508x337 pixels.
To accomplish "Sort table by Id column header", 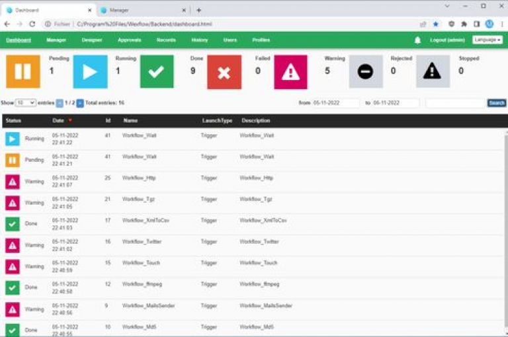I will [x=108, y=120].
